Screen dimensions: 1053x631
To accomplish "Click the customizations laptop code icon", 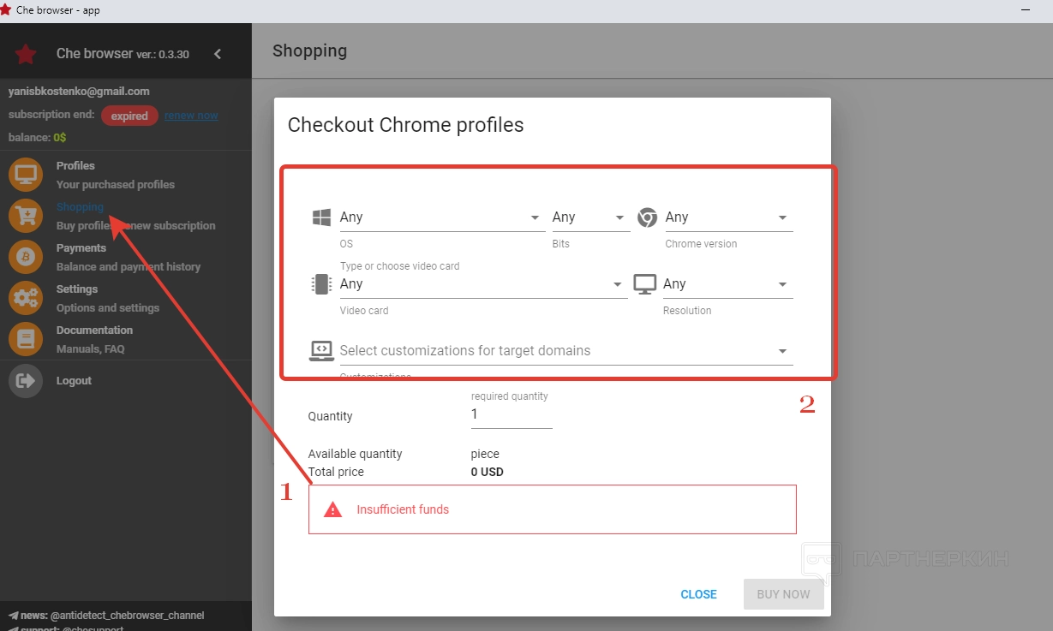I will (x=321, y=350).
